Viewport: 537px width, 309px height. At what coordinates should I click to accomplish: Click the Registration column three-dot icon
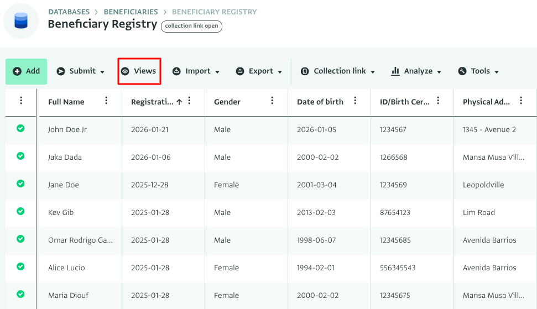coord(190,101)
